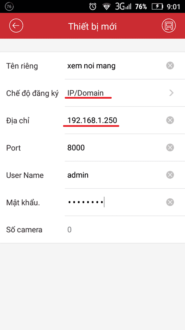Screen dimensions: 185x330
Task: Open alarm clock status bar icon
Action: coord(92,7)
